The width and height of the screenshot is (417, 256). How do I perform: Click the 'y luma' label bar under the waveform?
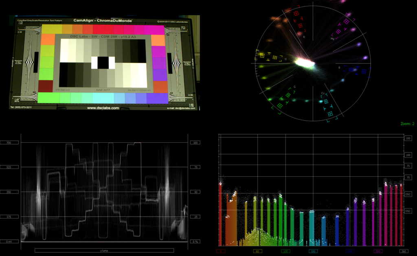coord(104,250)
